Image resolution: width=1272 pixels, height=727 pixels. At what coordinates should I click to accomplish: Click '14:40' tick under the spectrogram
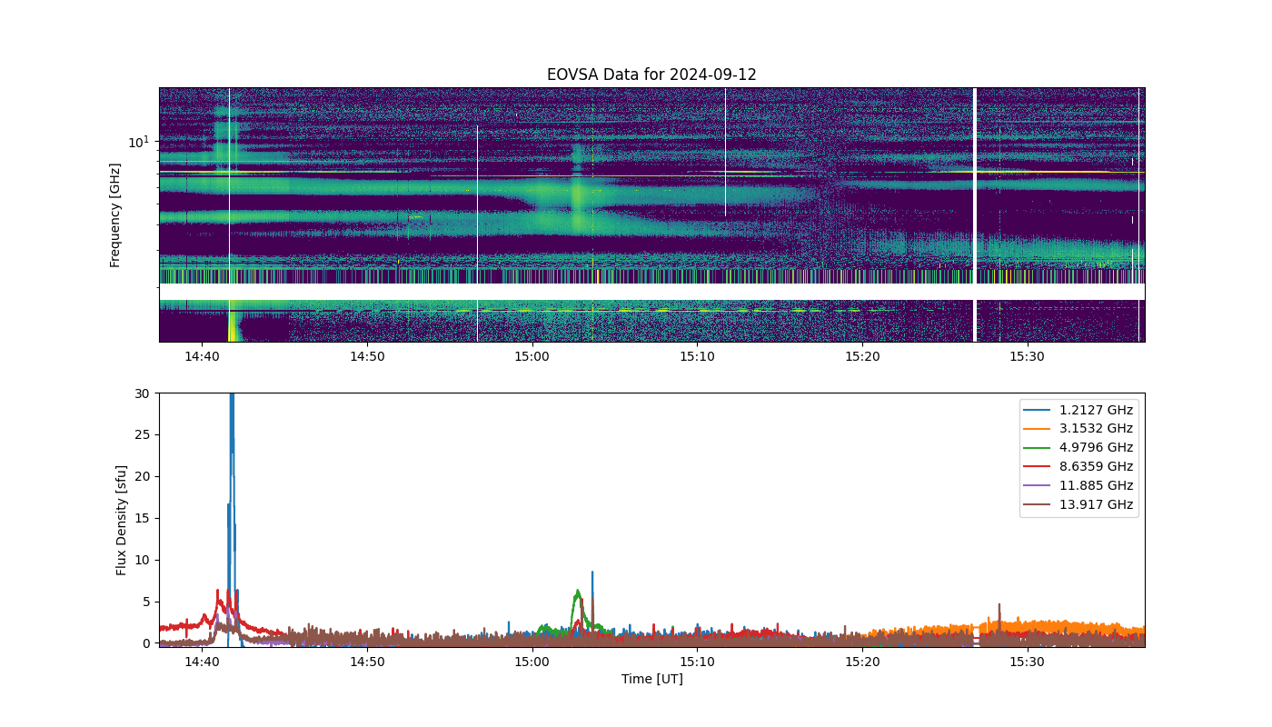[x=202, y=357]
